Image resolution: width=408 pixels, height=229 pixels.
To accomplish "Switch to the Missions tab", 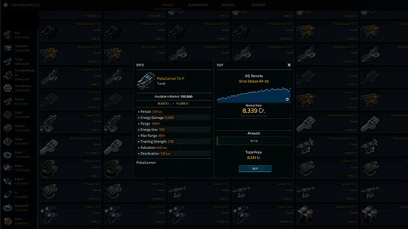I will click(x=228, y=5).
